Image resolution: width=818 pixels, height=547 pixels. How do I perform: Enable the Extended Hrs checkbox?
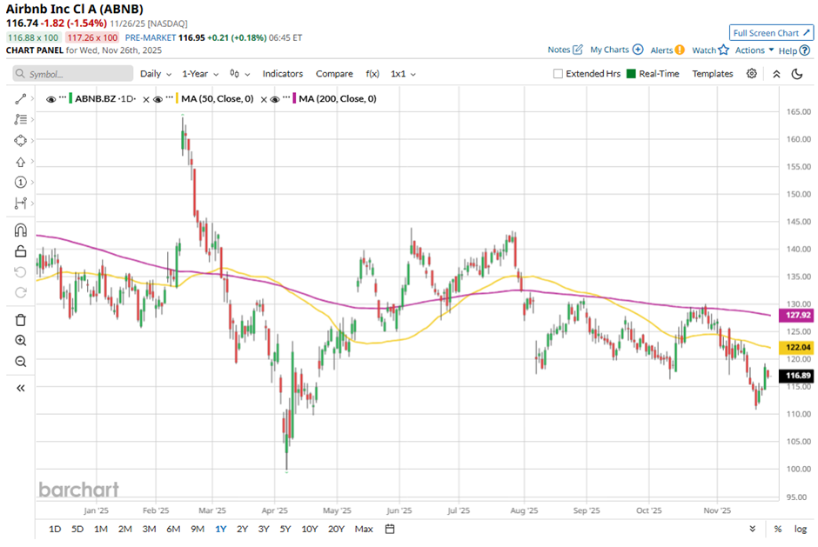(558, 74)
